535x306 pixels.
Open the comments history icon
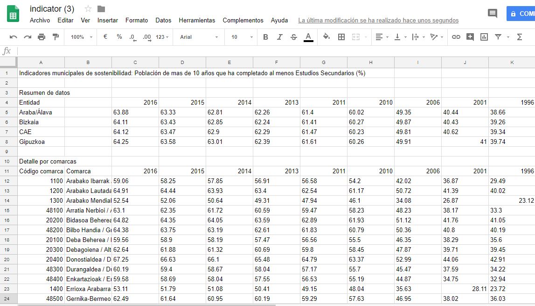pos(493,14)
